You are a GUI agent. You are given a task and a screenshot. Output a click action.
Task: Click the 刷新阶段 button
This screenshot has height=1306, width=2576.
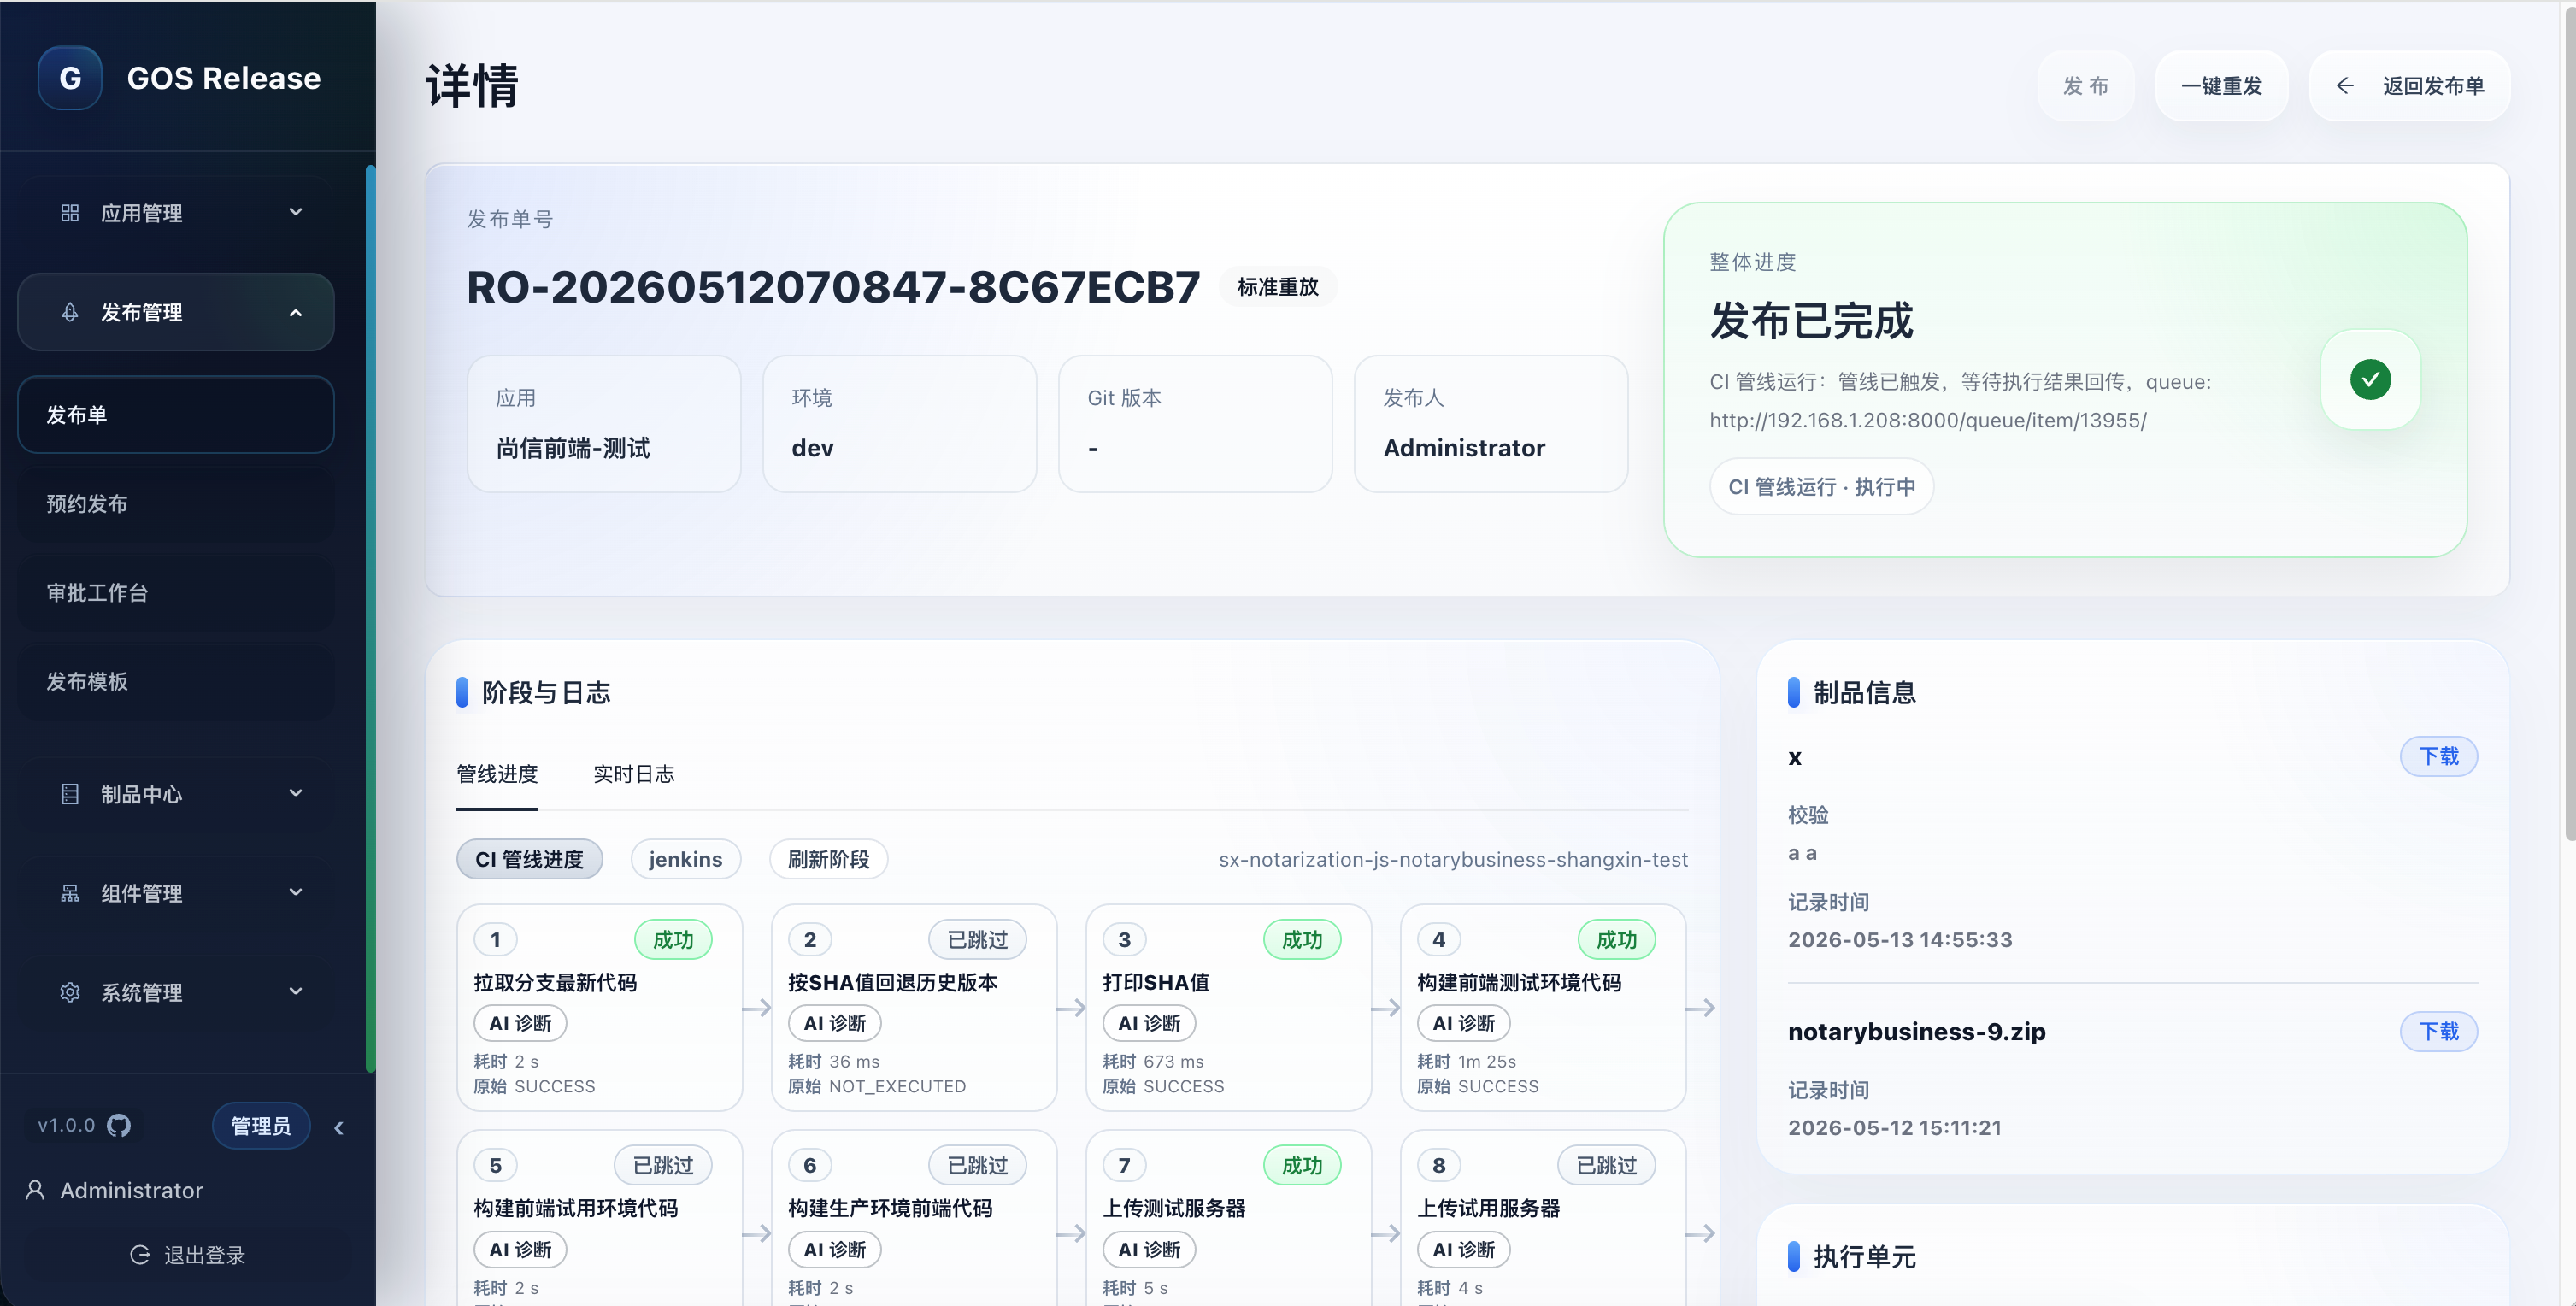pyautogui.click(x=828, y=859)
